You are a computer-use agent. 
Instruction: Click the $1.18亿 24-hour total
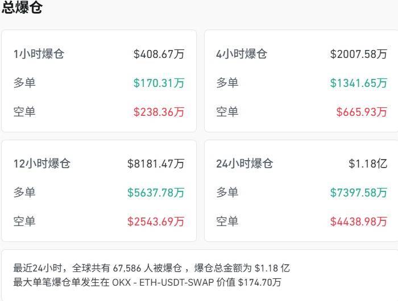pos(368,164)
